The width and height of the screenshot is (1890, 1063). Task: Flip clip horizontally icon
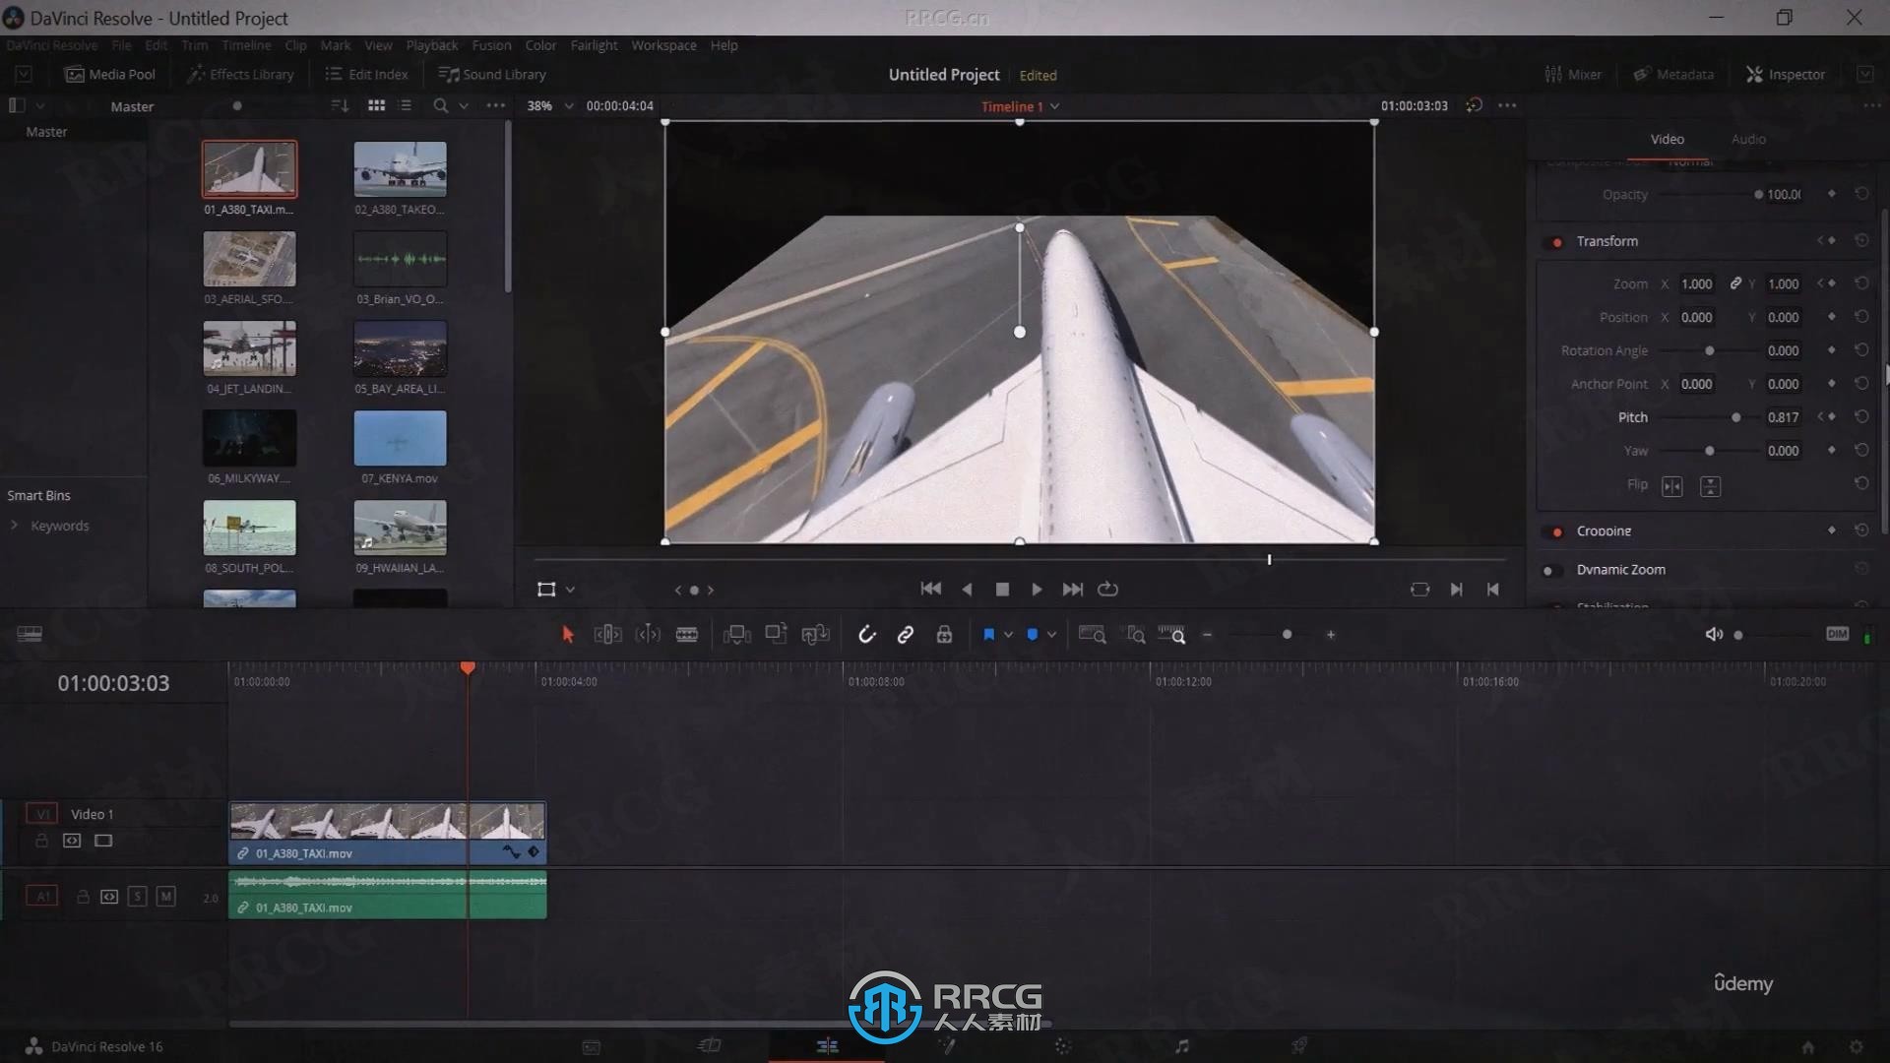[1671, 486]
